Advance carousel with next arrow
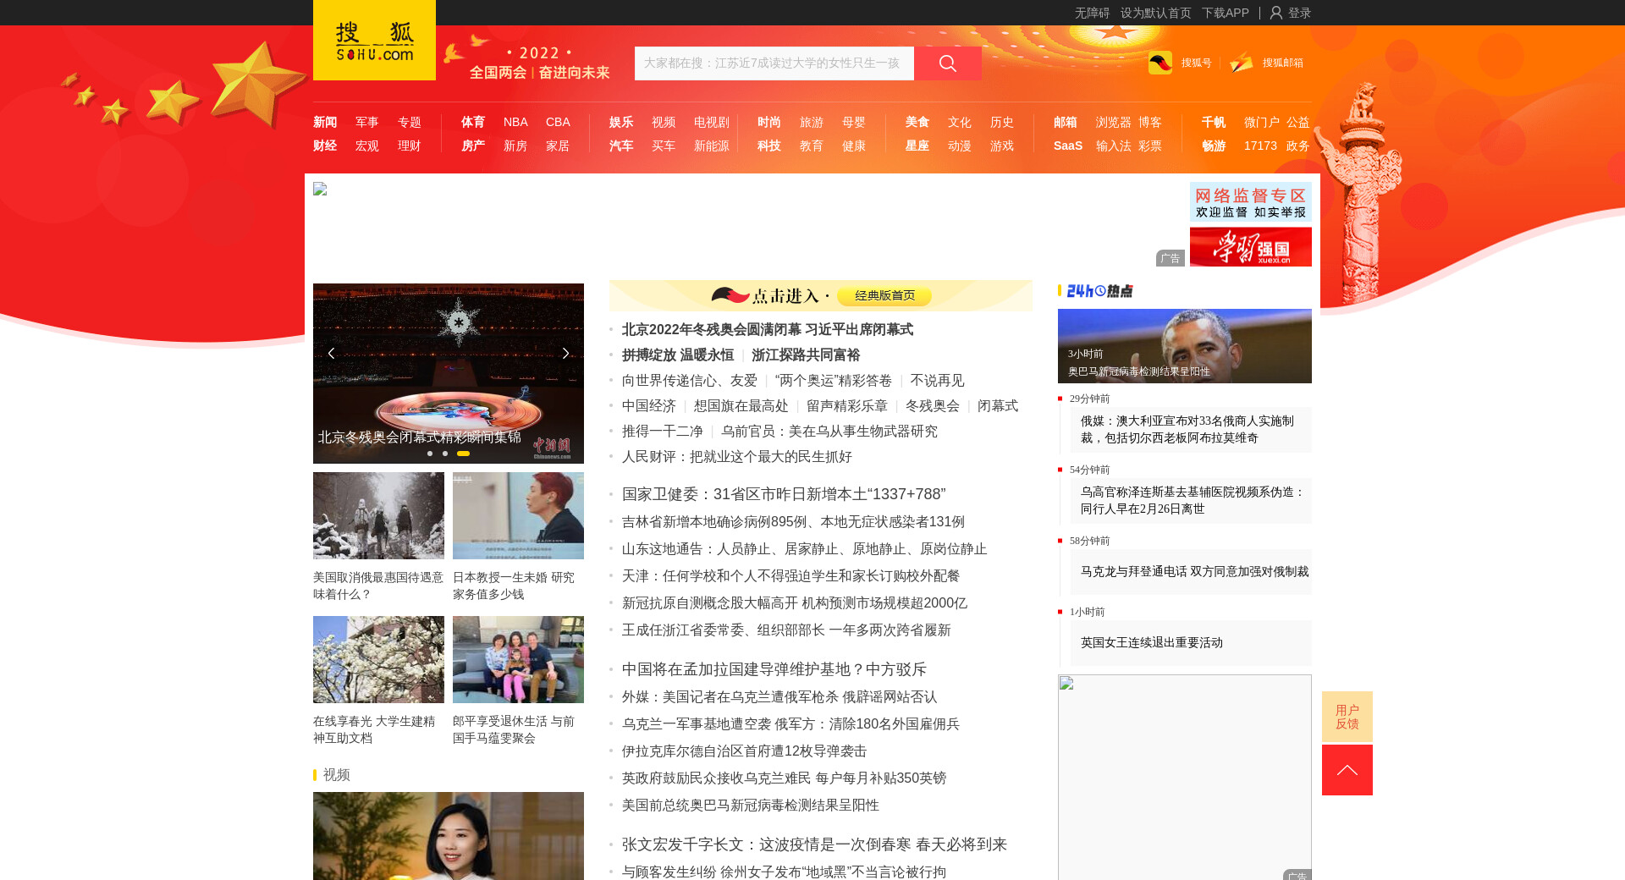 click(565, 353)
